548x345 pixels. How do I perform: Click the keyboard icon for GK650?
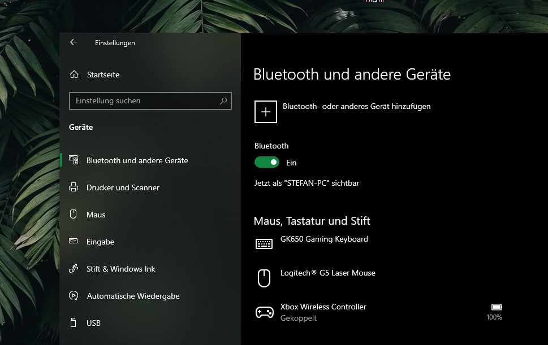264,243
